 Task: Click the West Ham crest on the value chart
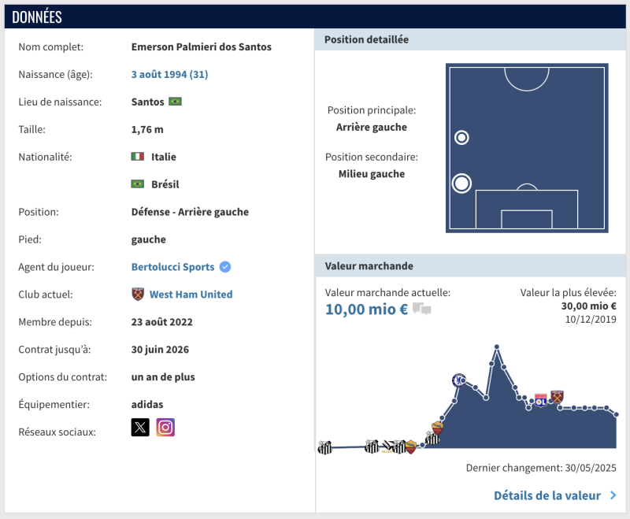[558, 396]
